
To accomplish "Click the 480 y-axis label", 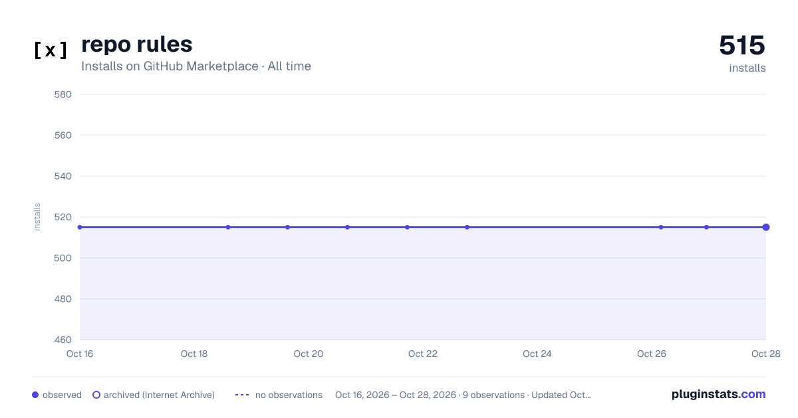I will [x=63, y=299].
